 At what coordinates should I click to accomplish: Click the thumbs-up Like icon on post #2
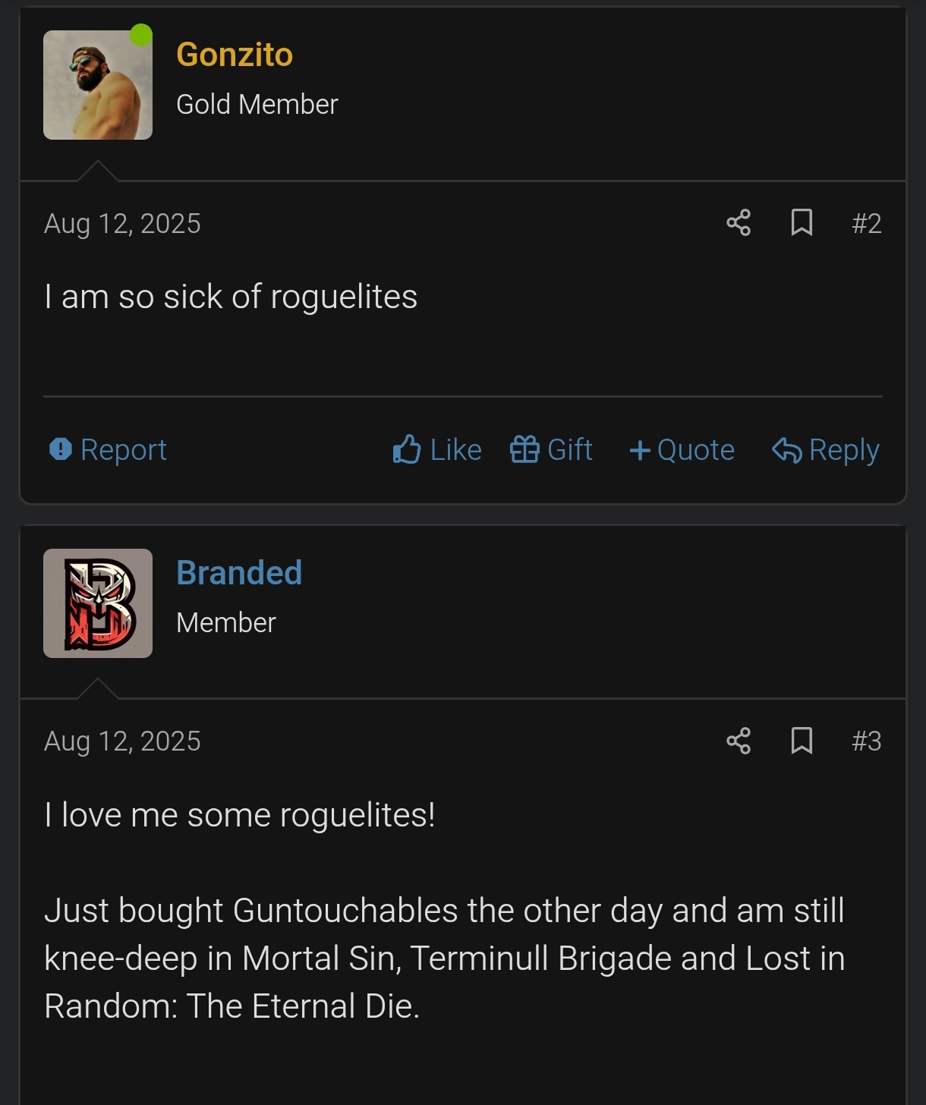click(405, 449)
